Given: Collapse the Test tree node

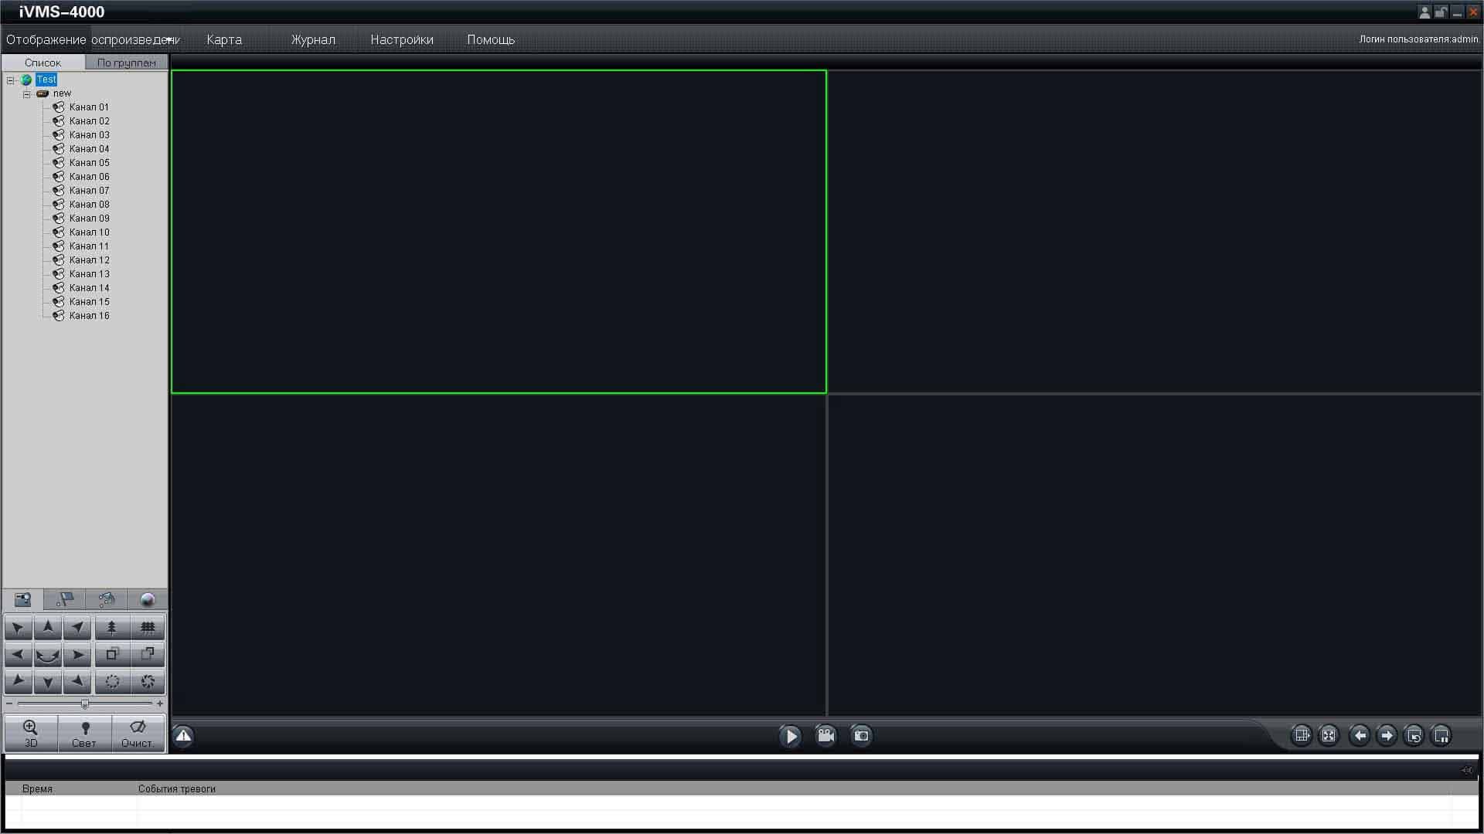Looking at the screenshot, I should (11, 80).
